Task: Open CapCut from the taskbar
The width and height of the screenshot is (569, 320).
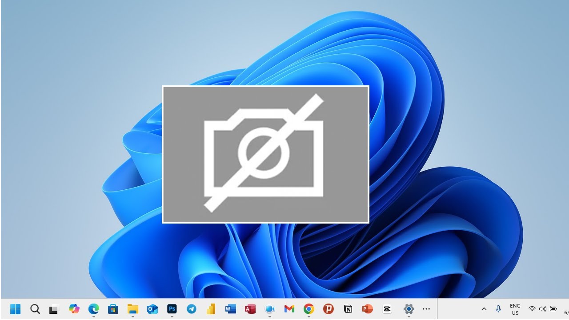Action: click(x=387, y=309)
